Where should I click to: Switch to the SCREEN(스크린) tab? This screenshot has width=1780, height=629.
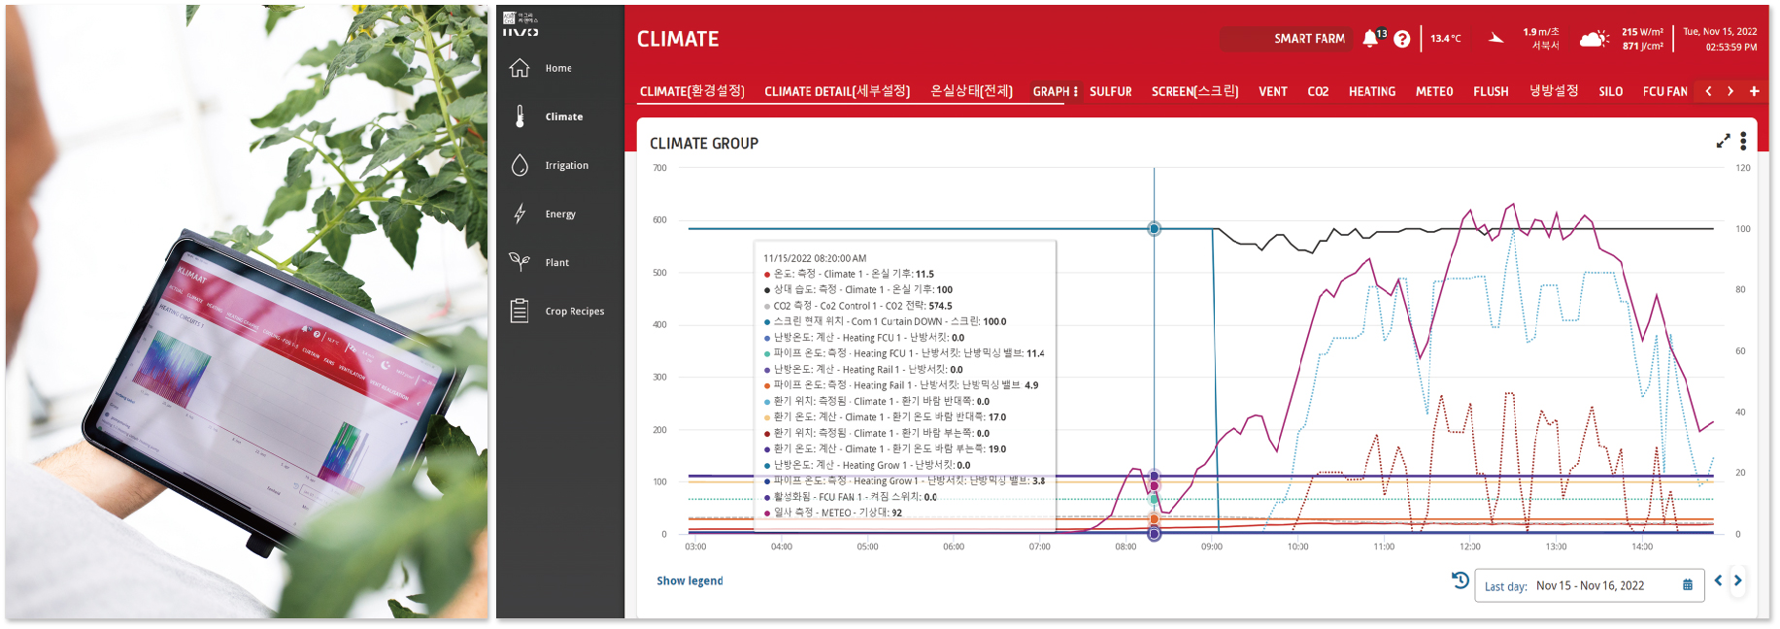[x=1195, y=91]
